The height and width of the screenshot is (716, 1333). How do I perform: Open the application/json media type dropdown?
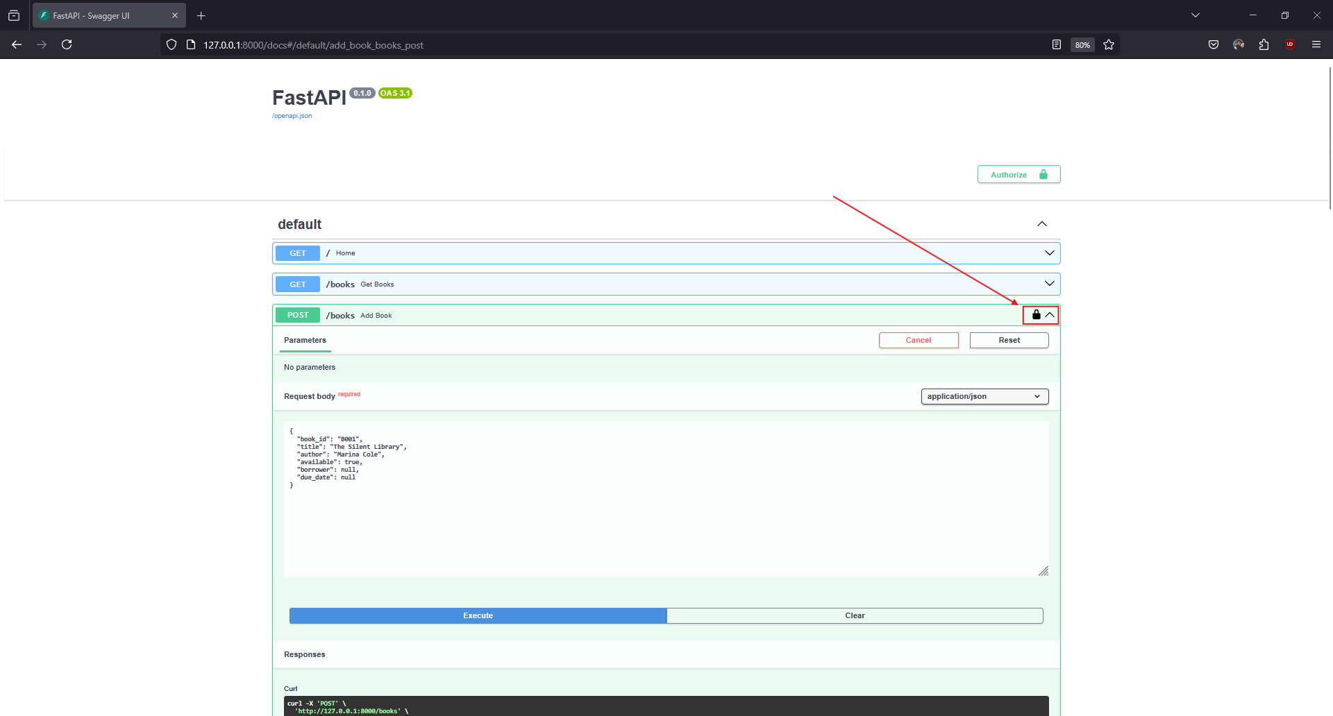(984, 396)
